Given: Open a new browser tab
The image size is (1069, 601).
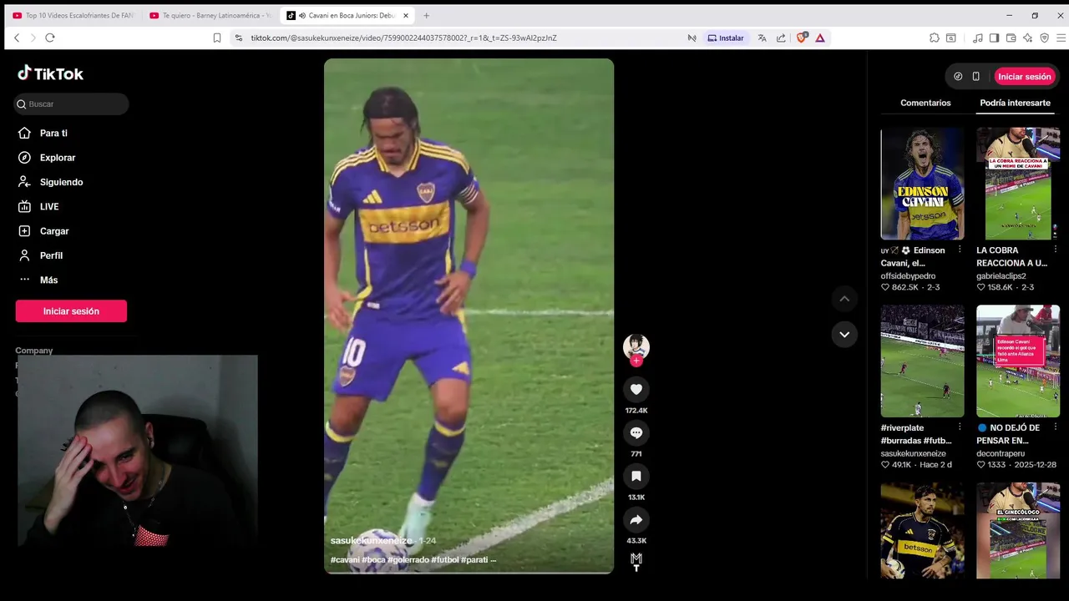Looking at the screenshot, I should click(426, 15).
